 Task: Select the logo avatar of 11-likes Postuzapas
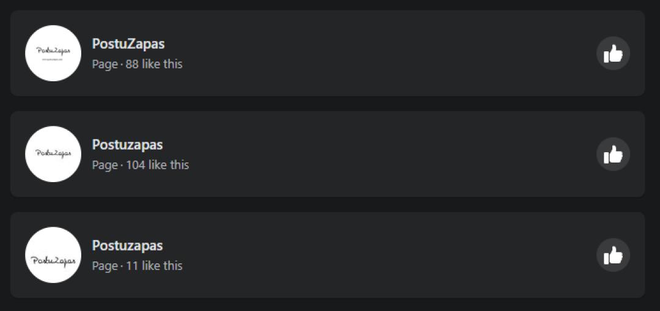[x=53, y=255]
